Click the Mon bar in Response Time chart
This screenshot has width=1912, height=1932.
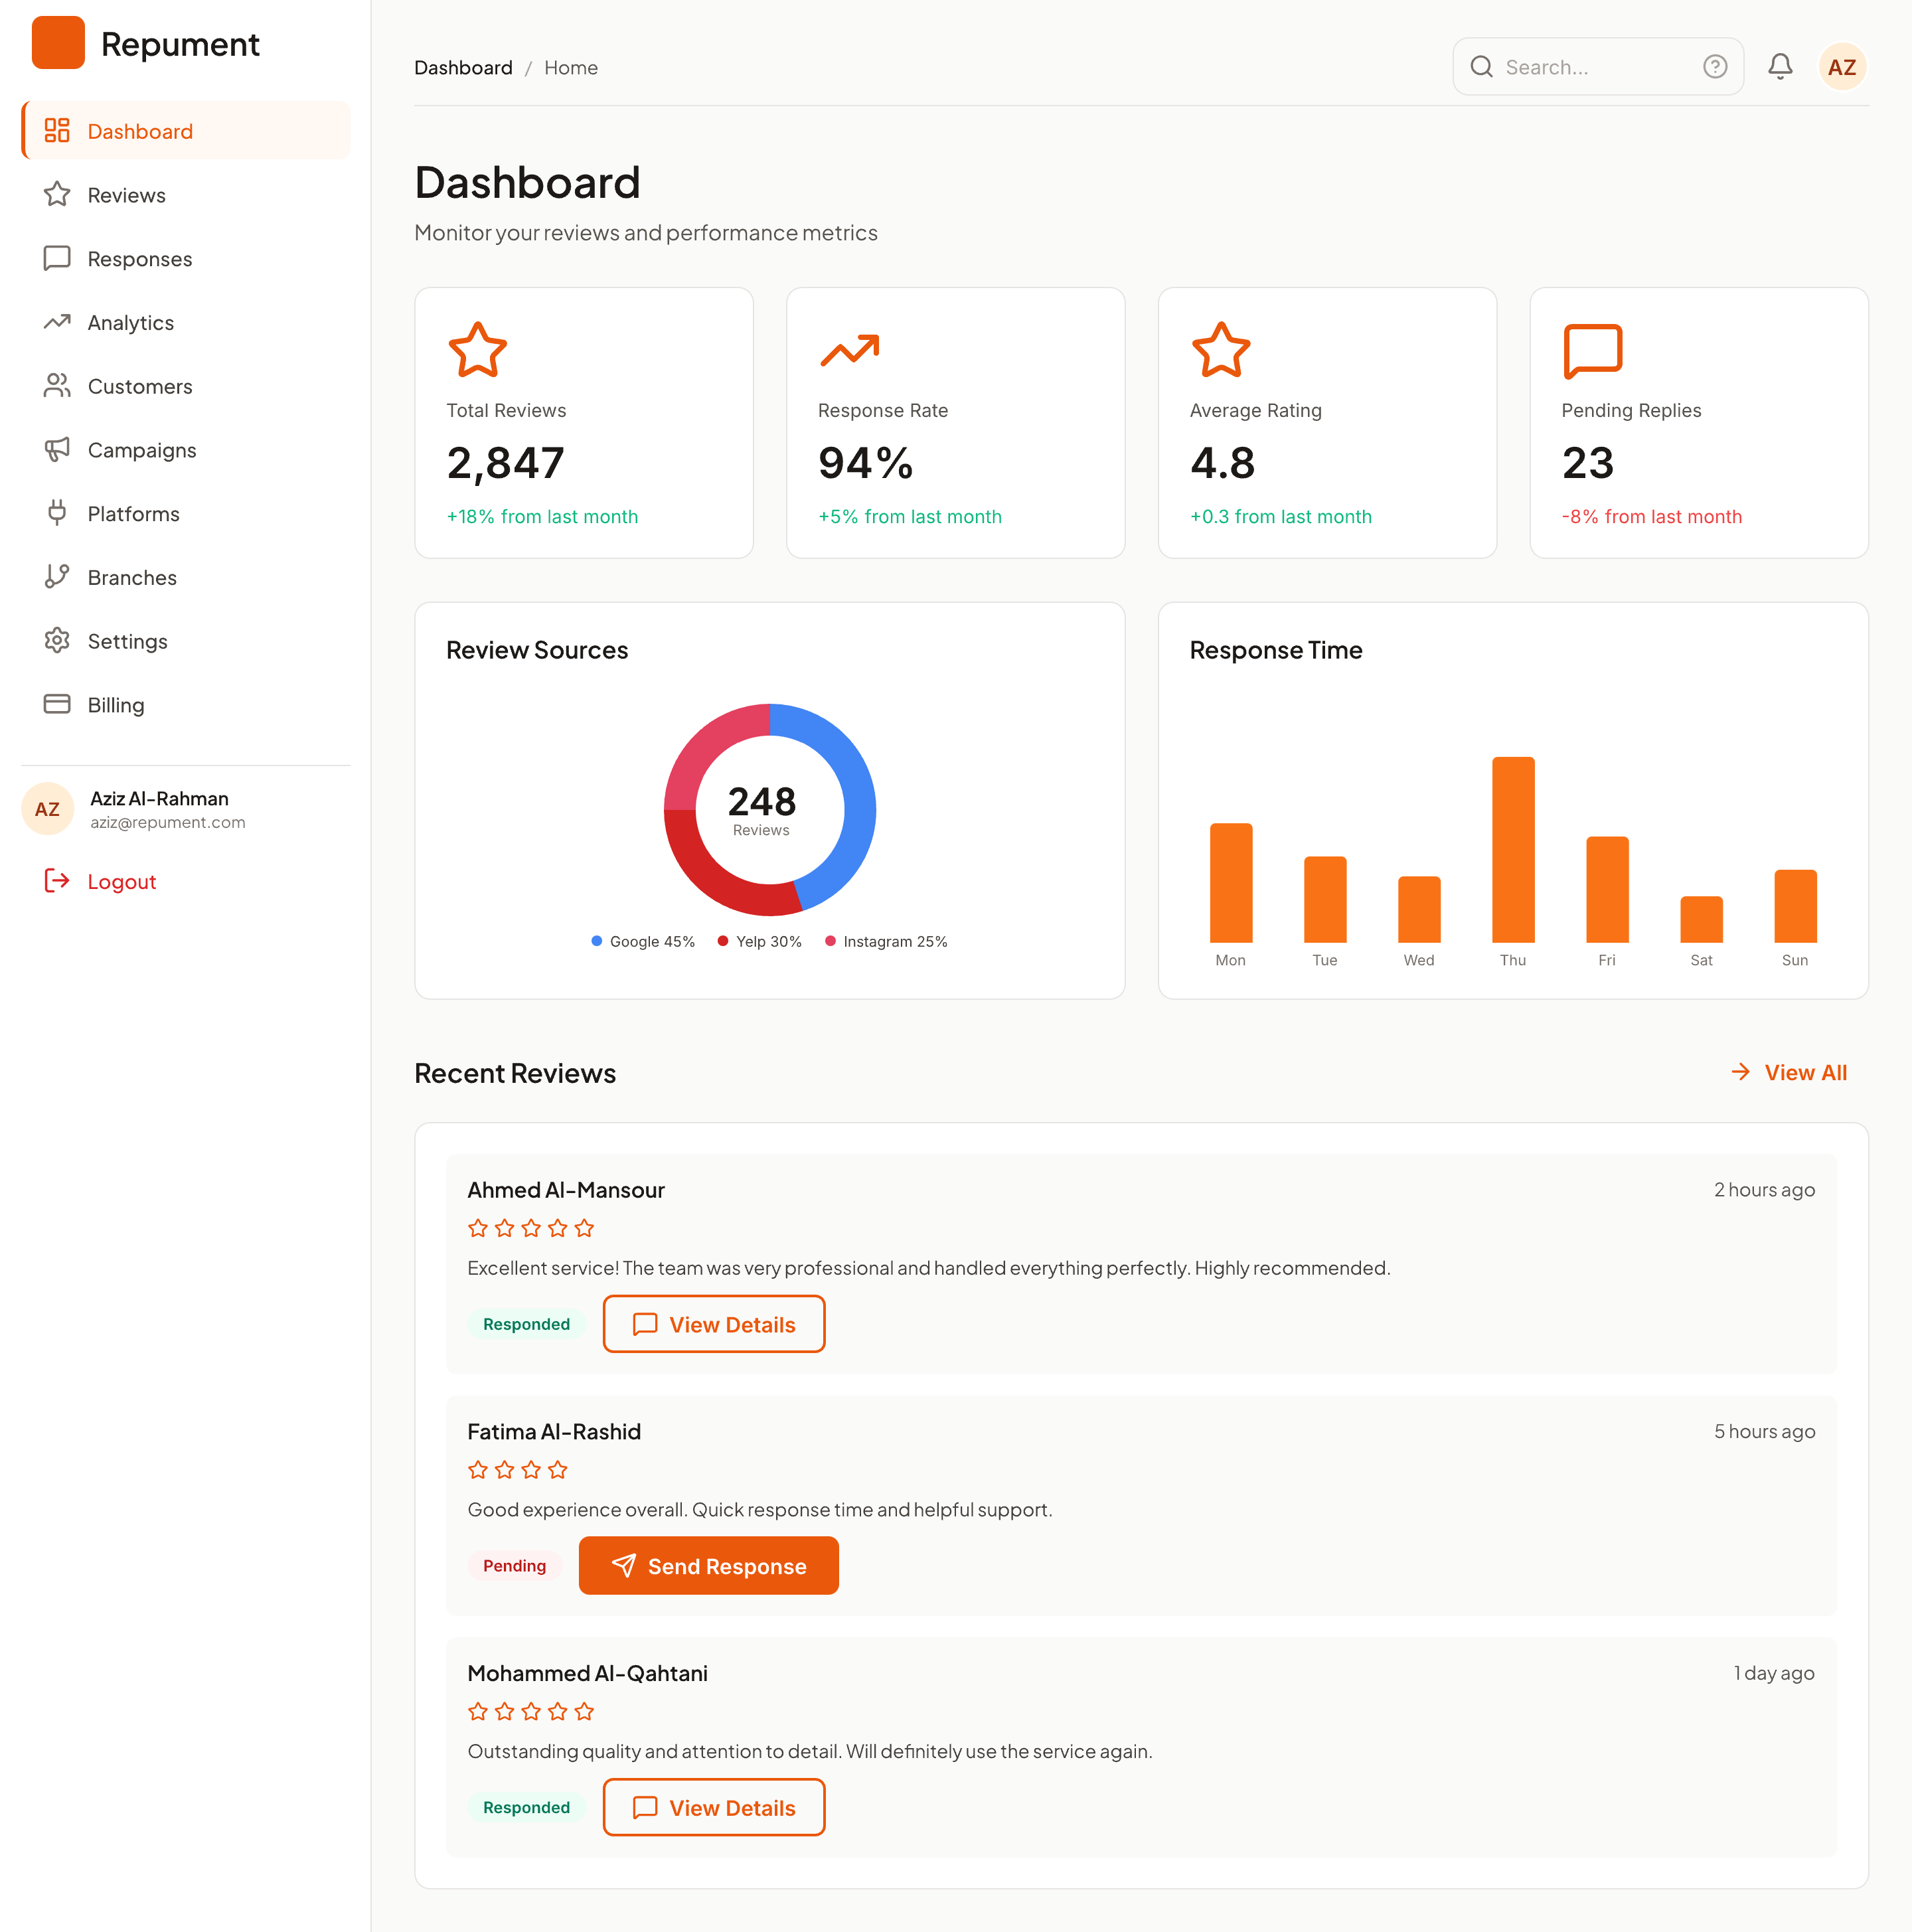click(x=1231, y=883)
